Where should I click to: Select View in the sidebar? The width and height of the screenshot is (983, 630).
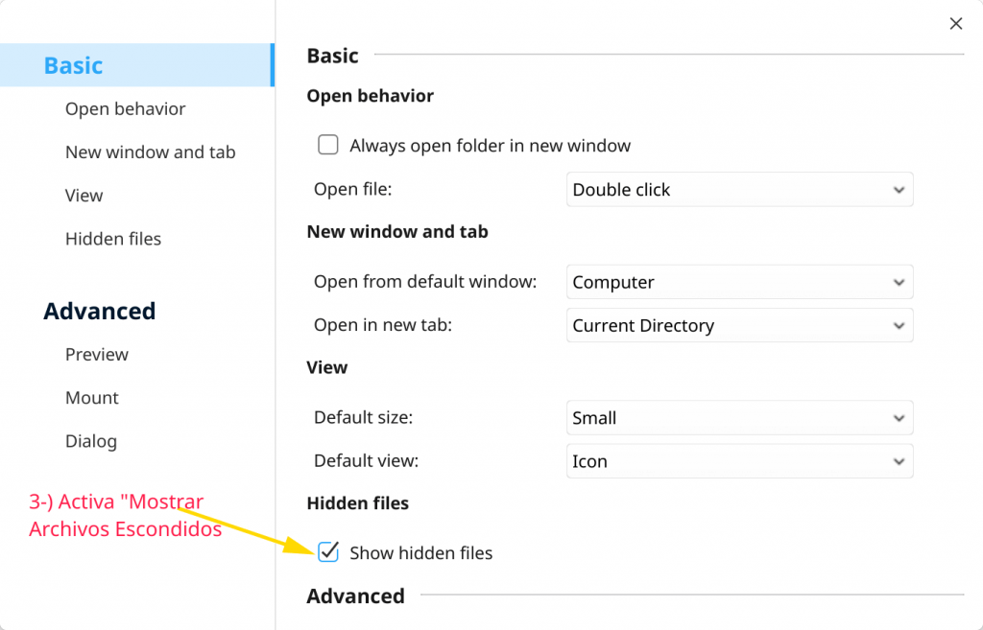(x=84, y=196)
